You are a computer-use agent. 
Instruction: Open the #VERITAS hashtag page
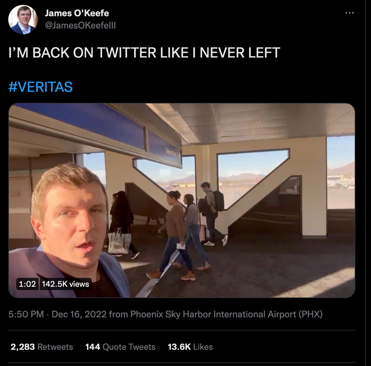pyautogui.click(x=40, y=87)
